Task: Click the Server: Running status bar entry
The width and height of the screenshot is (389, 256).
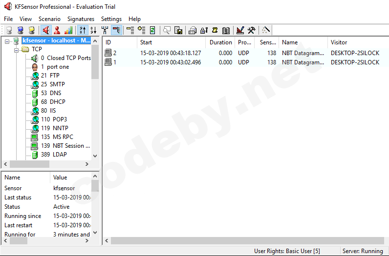Action: pos(363,251)
